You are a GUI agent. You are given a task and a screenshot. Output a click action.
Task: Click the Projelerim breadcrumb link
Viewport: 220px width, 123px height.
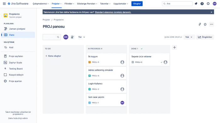pyautogui.click(x=59, y=20)
